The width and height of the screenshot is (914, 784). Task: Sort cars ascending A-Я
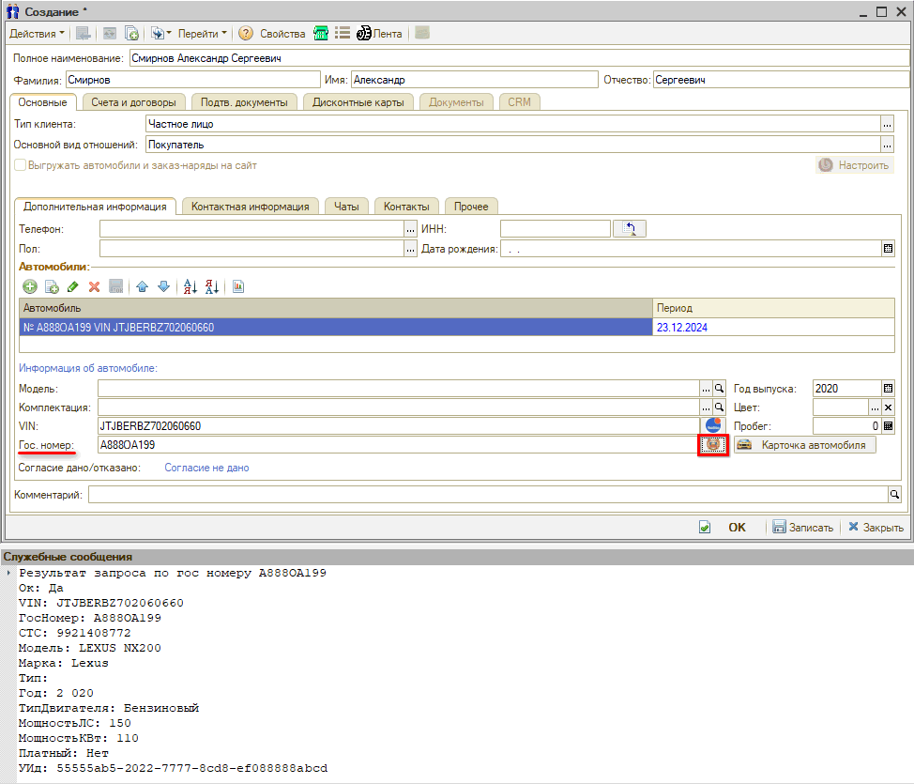190,286
